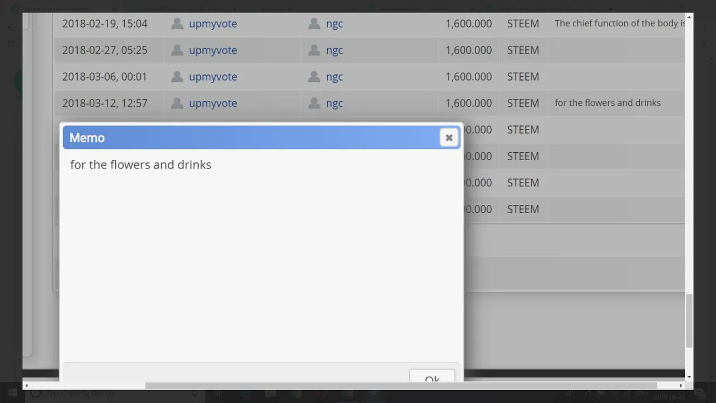Open ngc account link in the 2018-03-12 row
Viewport: 716px width, 403px height.
click(335, 103)
